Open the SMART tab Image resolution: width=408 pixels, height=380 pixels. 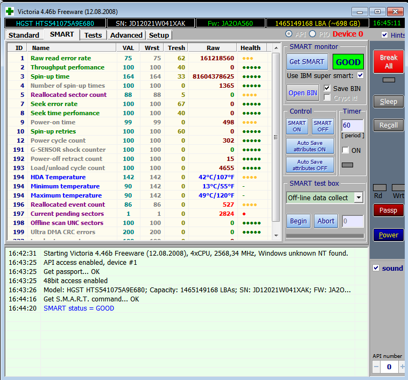click(x=62, y=34)
